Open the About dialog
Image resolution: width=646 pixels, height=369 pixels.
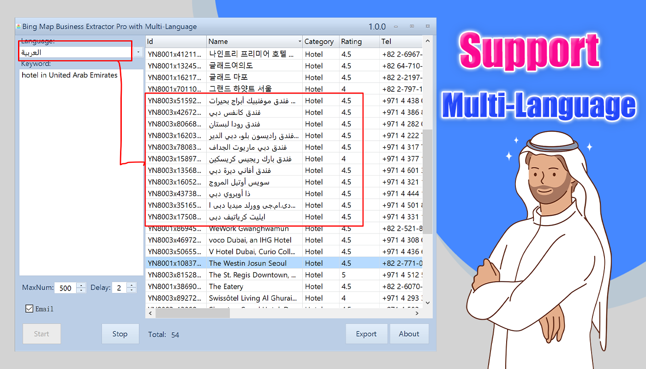(409, 334)
